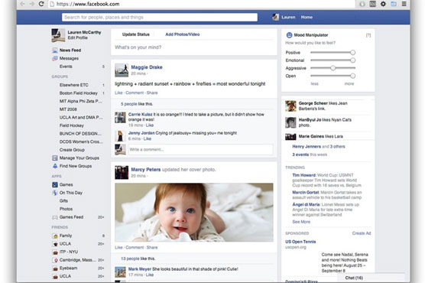Click Lauren's profile picture in blue header

(275, 17)
